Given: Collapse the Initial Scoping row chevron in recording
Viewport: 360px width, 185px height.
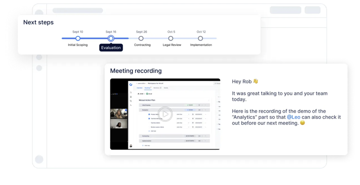Looking at the screenshot, I should pos(202,105).
